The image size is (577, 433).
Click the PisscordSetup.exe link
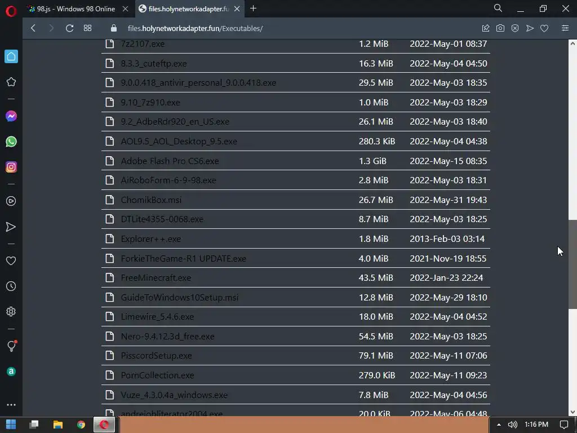(x=157, y=356)
